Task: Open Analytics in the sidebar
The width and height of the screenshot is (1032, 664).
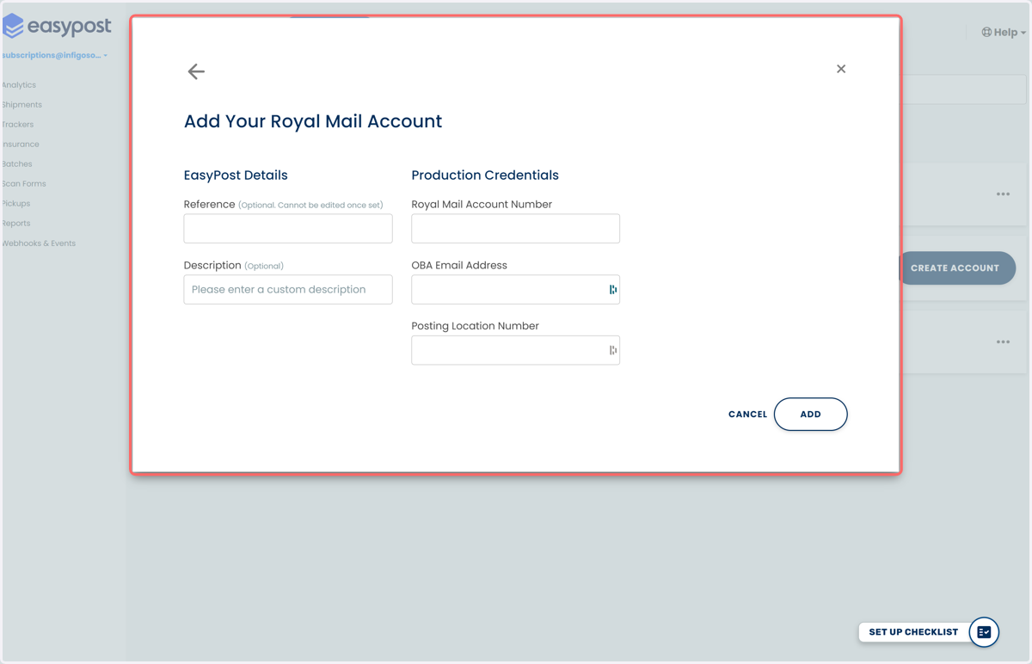Action: tap(19, 85)
